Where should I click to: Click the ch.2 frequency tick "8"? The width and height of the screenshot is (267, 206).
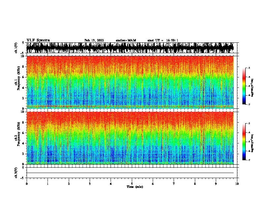point(23,123)
